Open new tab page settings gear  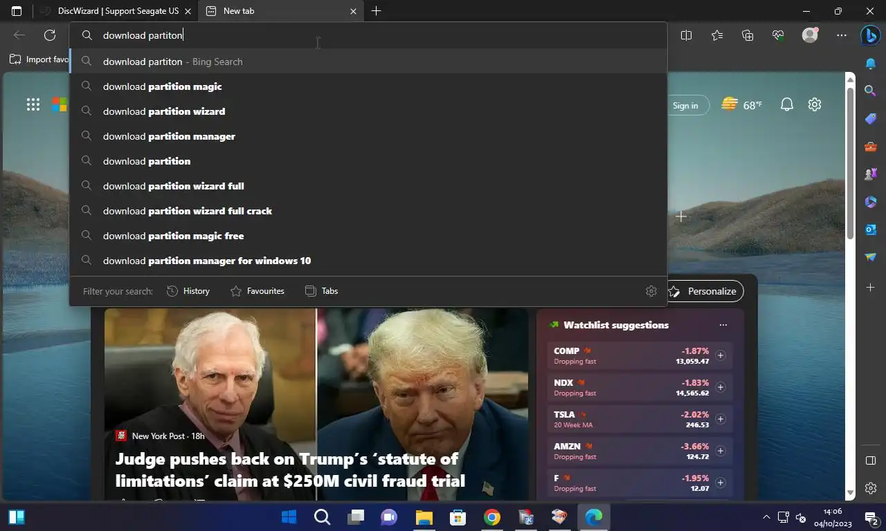pyautogui.click(x=815, y=105)
